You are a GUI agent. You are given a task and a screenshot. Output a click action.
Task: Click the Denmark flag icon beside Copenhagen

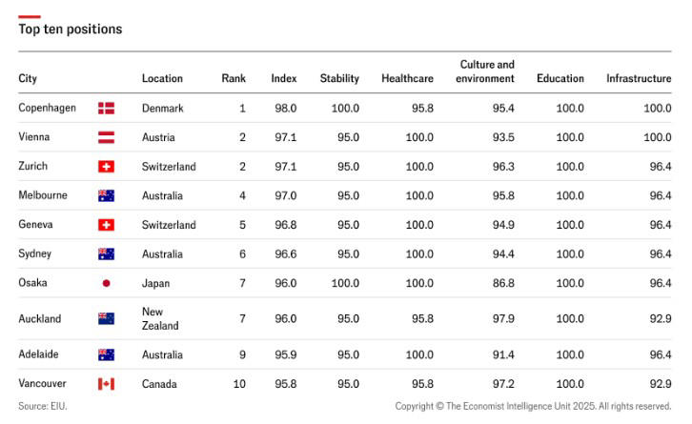pos(106,109)
